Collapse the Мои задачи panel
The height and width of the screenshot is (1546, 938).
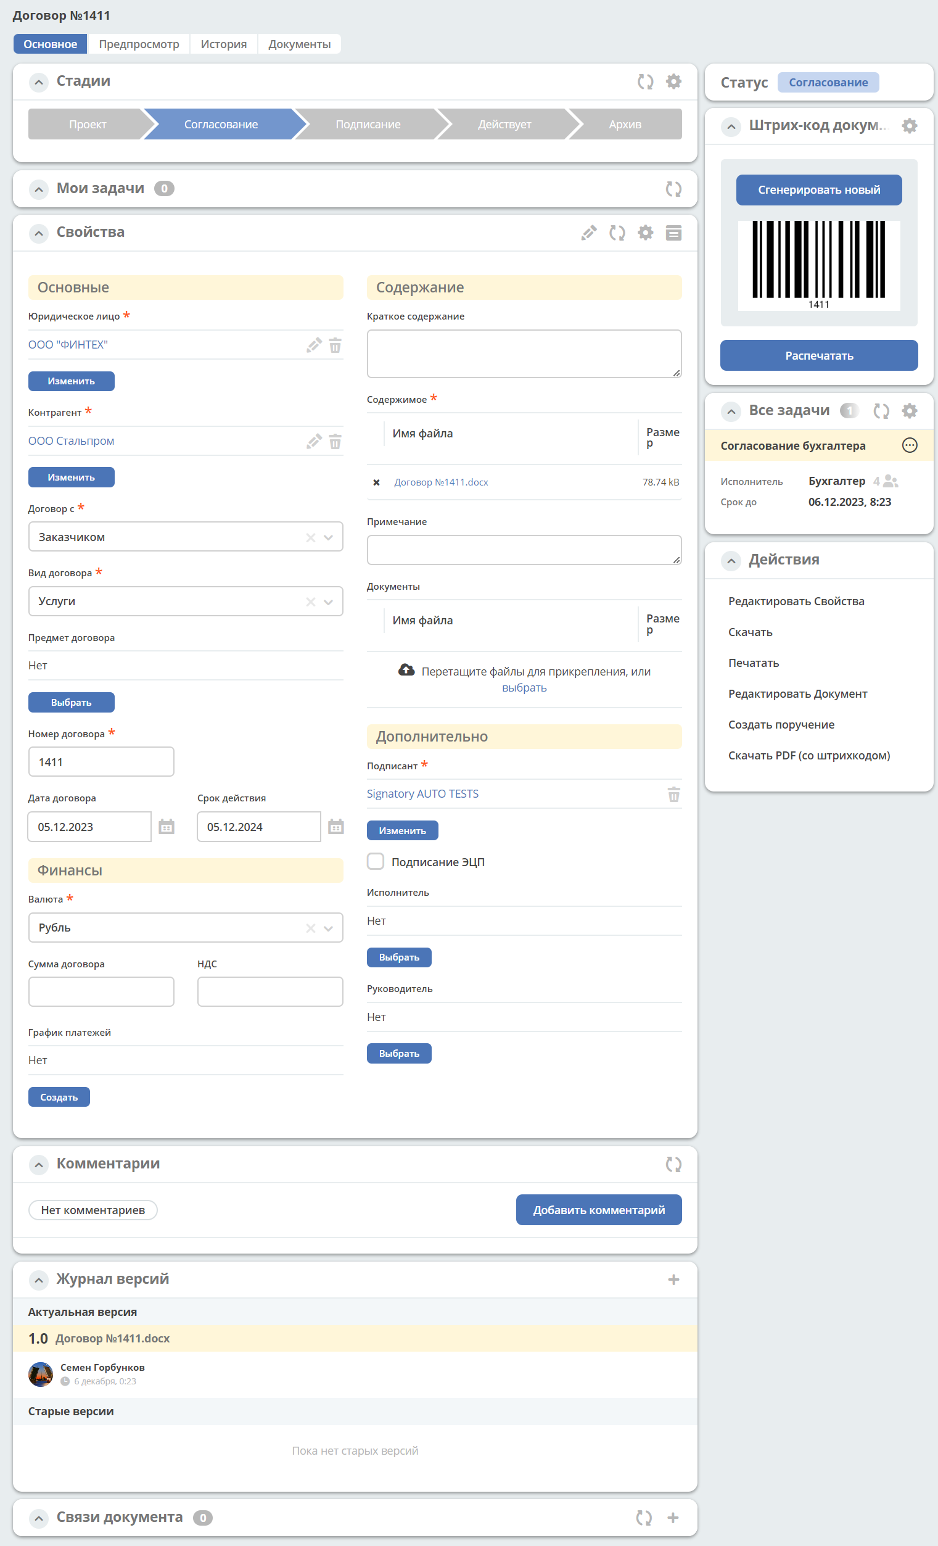(39, 189)
